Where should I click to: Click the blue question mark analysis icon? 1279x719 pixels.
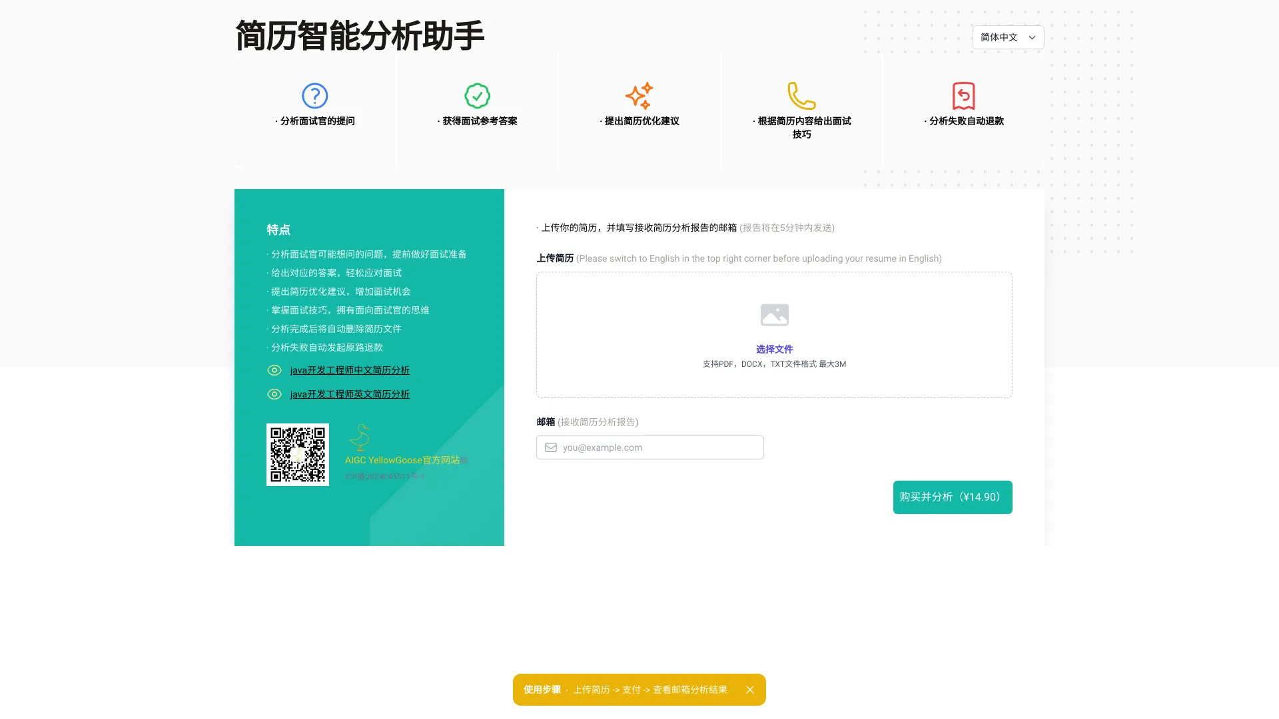click(x=314, y=95)
